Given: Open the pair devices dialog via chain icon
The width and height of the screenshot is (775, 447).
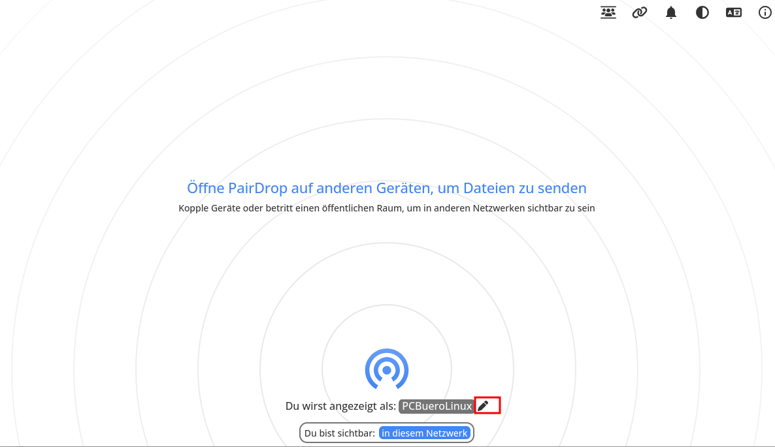Looking at the screenshot, I should point(639,12).
